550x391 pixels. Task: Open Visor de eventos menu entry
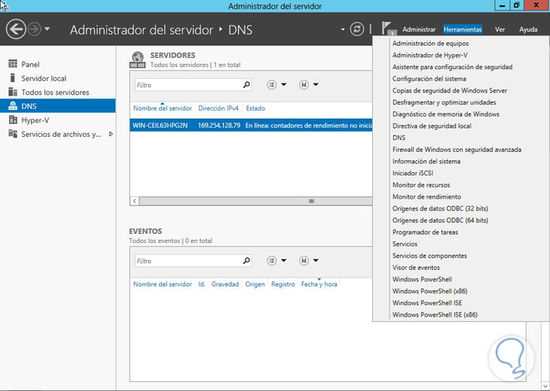416,268
